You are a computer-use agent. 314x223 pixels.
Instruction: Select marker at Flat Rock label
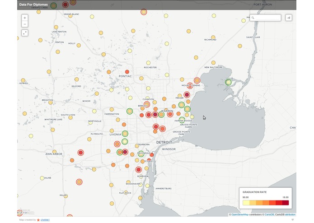coord(126,192)
